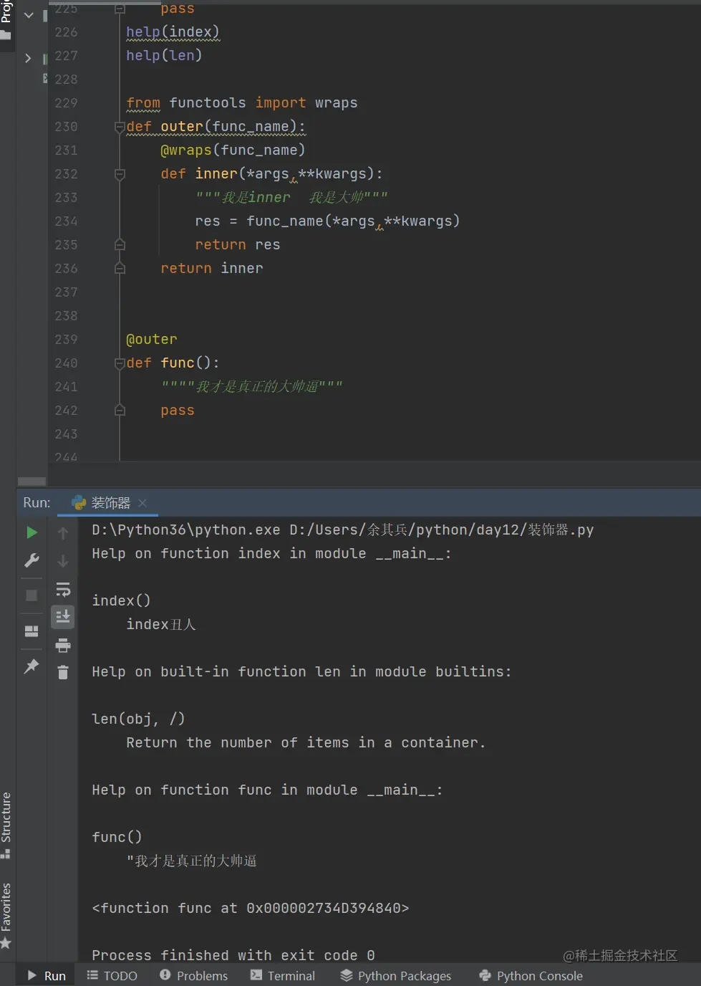Open the Run tool window button
The height and width of the screenshot is (986, 701).
click(x=47, y=976)
